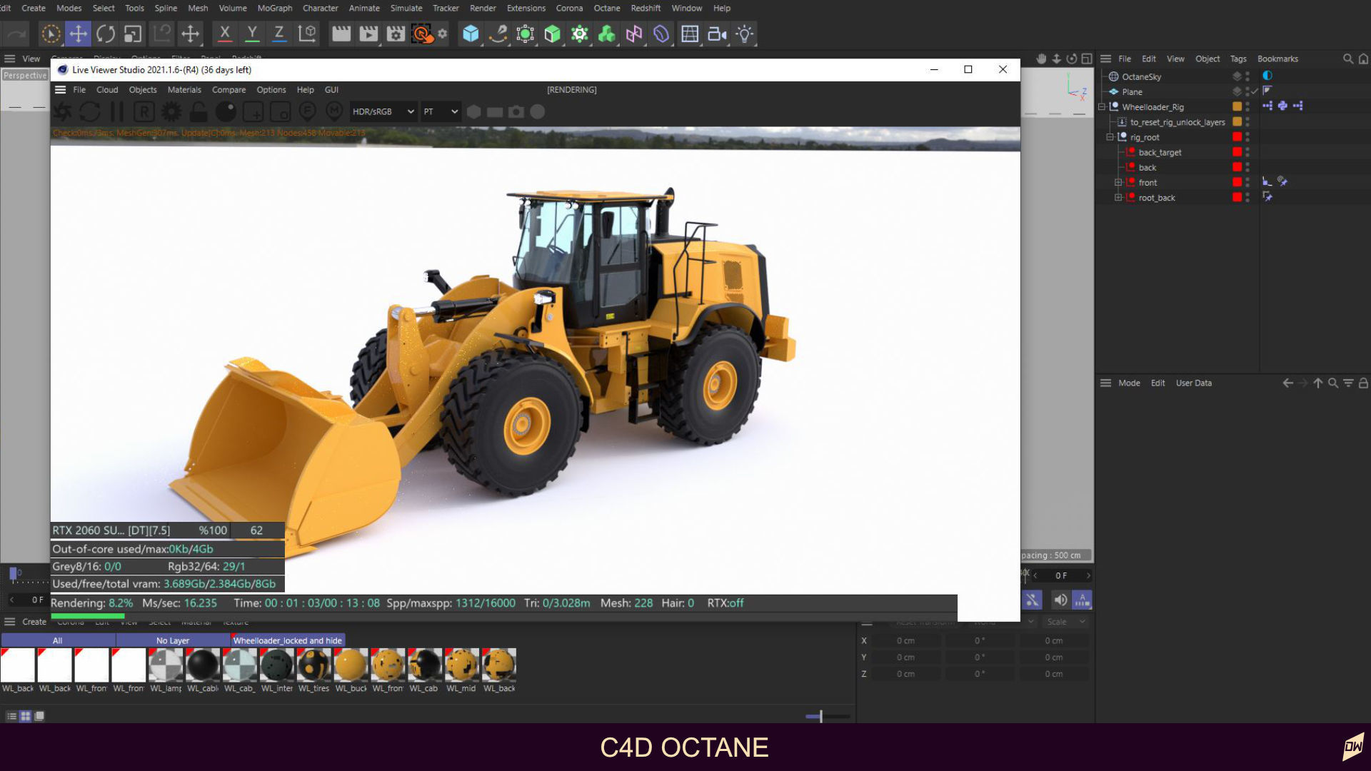
Task: Click Live Viewer material picker M icon
Action: [x=334, y=111]
